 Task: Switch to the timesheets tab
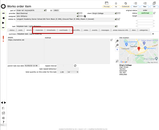(51, 30)
